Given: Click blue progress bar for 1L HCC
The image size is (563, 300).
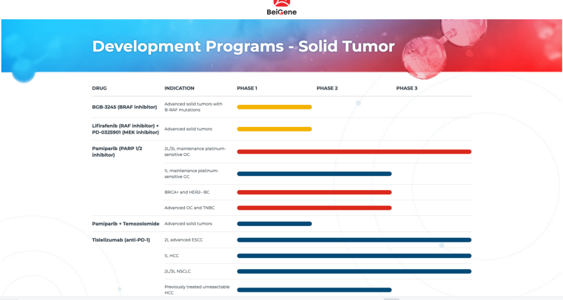Looking at the screenshot, I should tap(354, 256).
